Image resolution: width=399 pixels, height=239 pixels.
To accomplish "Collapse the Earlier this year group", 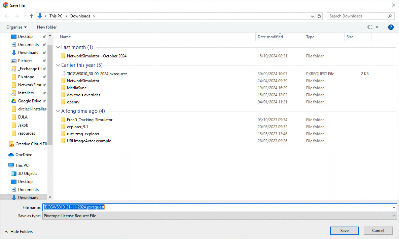I will pyautogui.click(x=58, y=65).
